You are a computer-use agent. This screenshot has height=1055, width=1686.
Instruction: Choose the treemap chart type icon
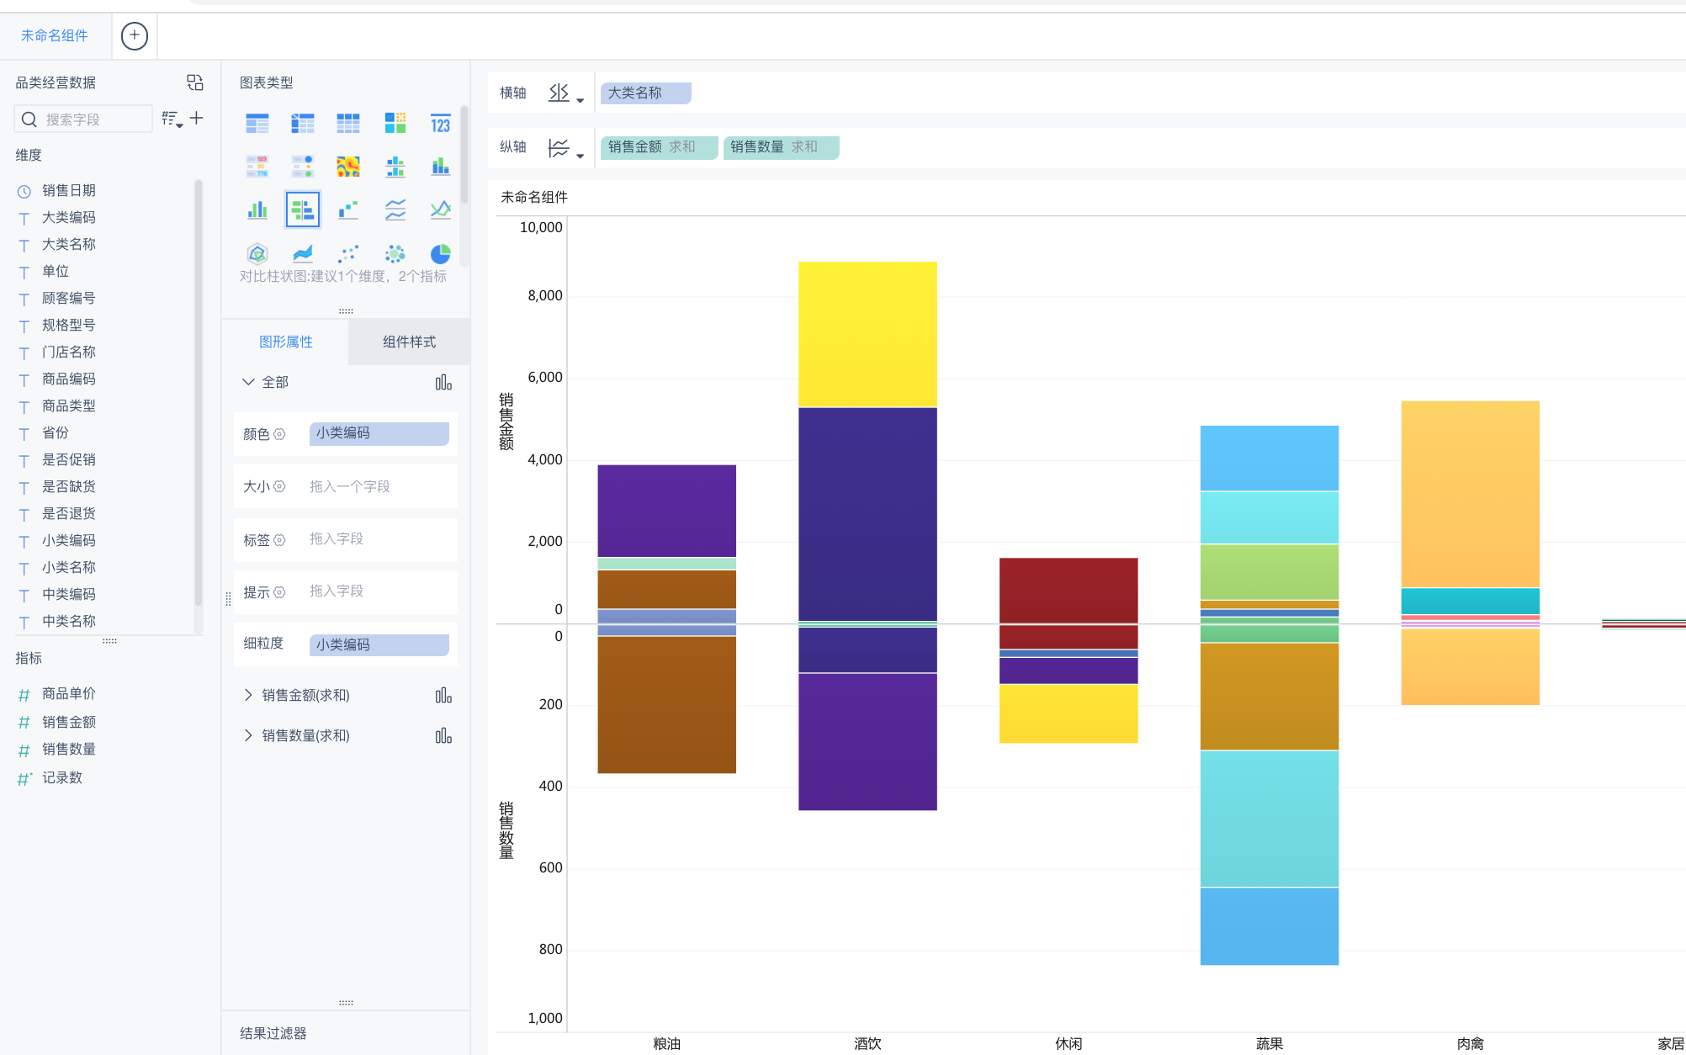pos(395,124)
